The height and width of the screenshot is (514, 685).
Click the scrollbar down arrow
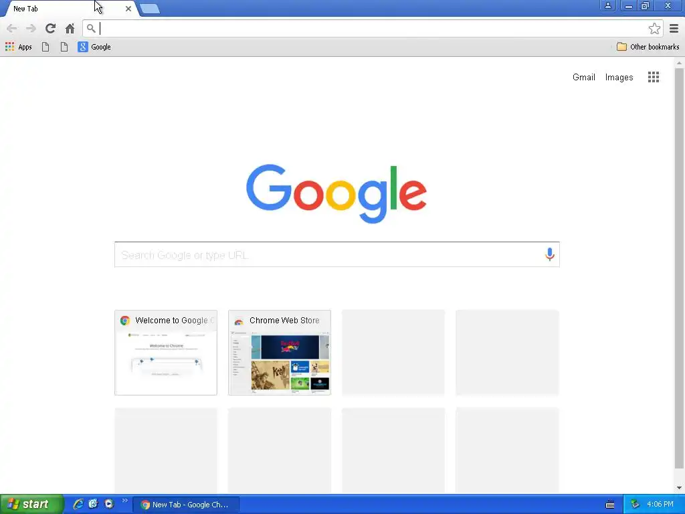[679, 488]
